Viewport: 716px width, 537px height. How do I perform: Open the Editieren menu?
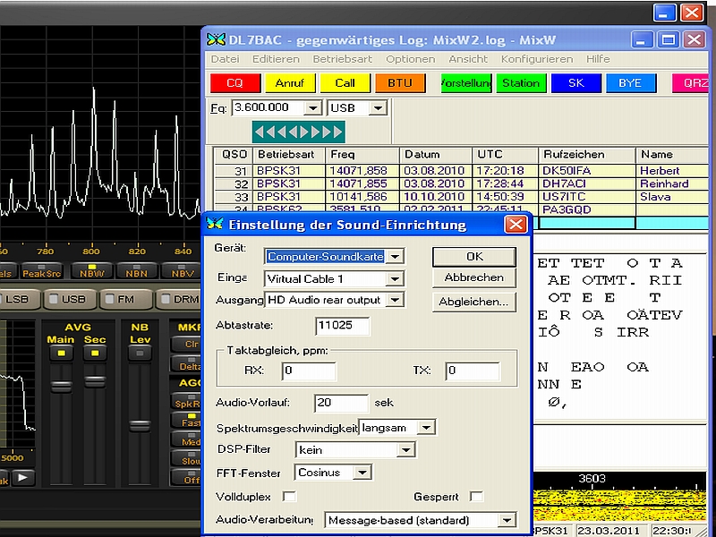(276, 59)
